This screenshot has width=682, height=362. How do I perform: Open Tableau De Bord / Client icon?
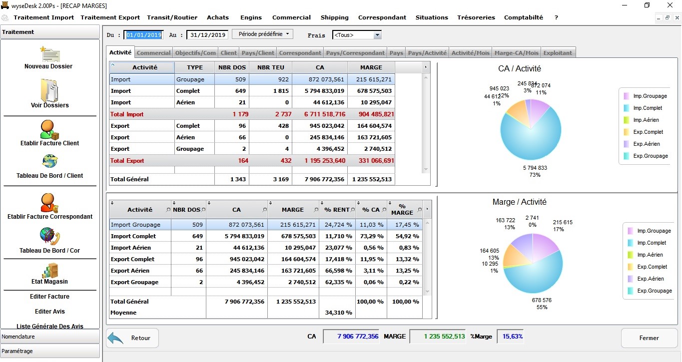tap(49, 162)
